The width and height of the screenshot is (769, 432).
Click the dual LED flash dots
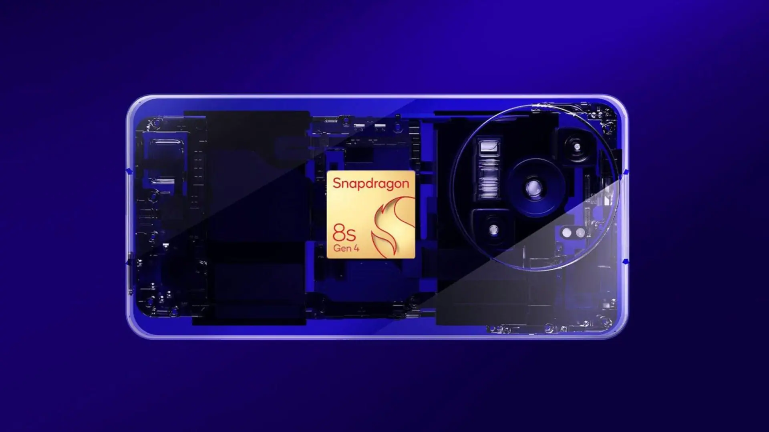pyautogui.click(x=573, y=232)
